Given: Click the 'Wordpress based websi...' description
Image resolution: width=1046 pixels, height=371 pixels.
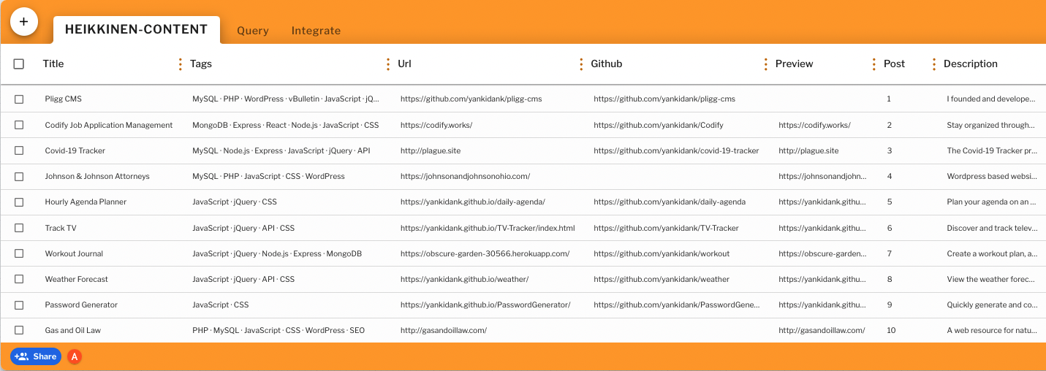Looking at the screenshot, I should 992,177.
